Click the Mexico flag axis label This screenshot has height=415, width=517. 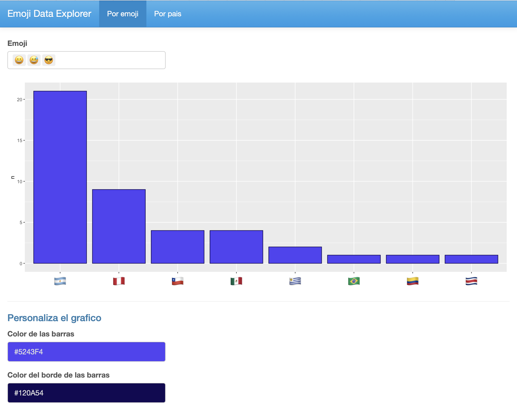point(236,281)
